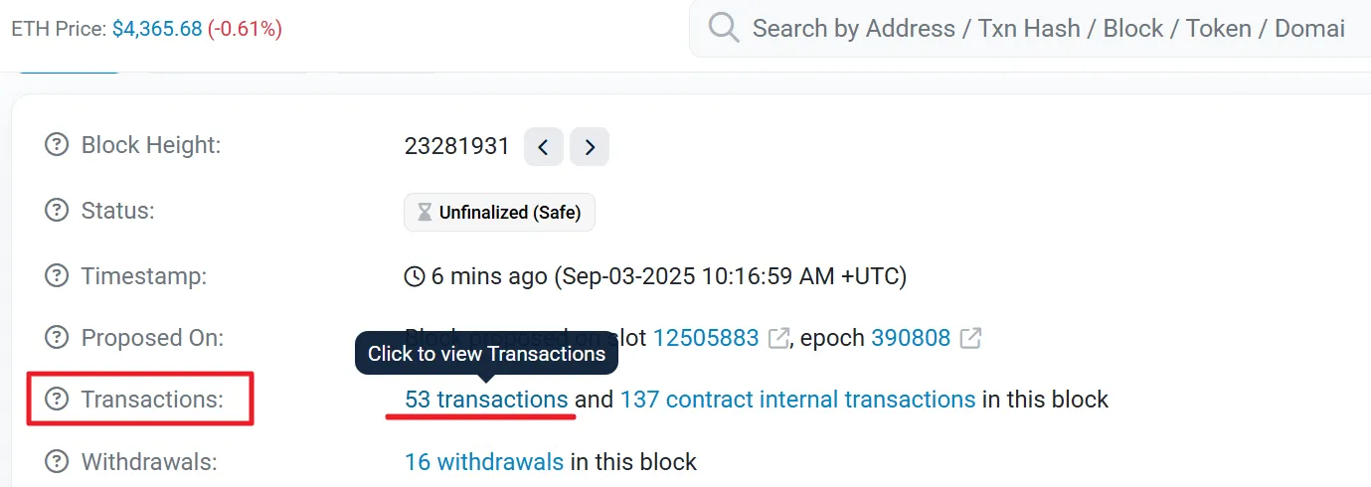Click help icon beside Proposed On
Image resolution: width=1371 pixels, height=487 pixels.
click(57, 338)
